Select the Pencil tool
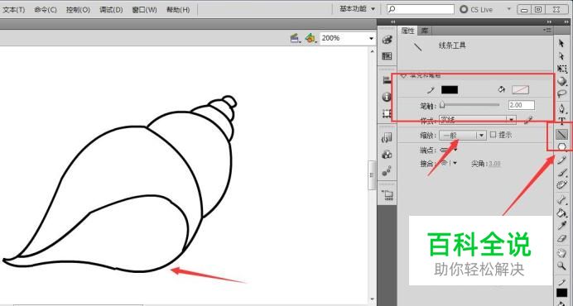This screenshot has width=573, height=306. pyautogui.click(x=561, y=160)
